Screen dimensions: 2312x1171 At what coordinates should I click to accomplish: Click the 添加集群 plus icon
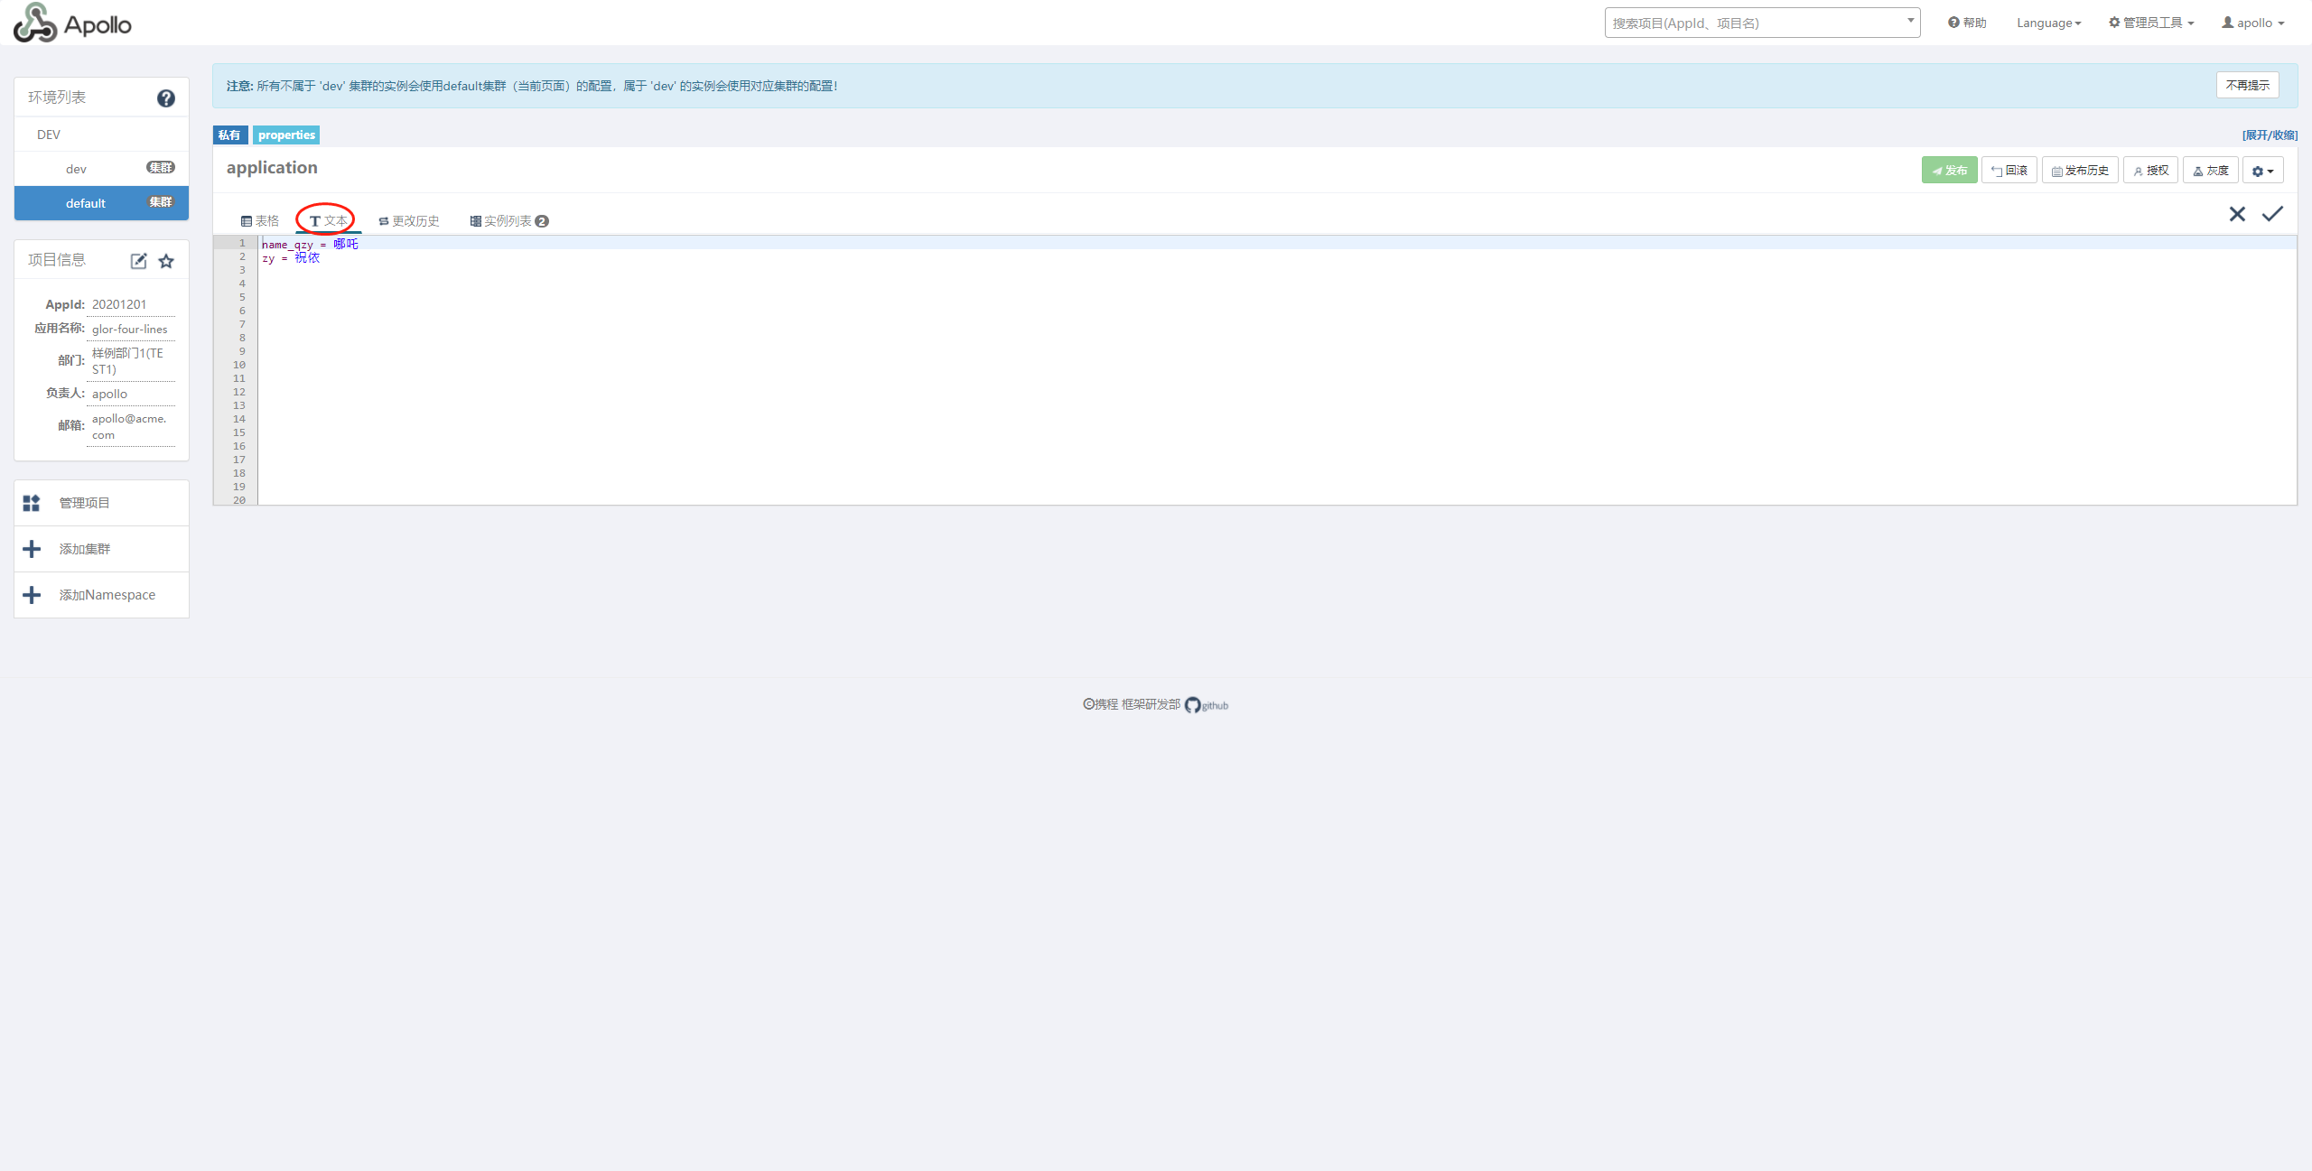32,549
